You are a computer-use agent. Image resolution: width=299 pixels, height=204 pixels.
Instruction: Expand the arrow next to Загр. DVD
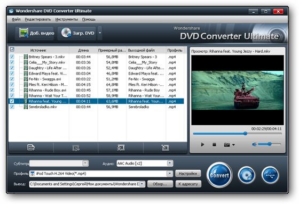[x=100, y=33]
